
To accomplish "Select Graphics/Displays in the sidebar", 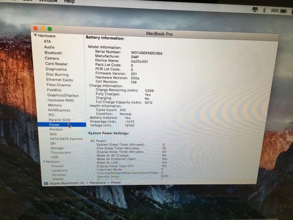I will pos(63,95).
